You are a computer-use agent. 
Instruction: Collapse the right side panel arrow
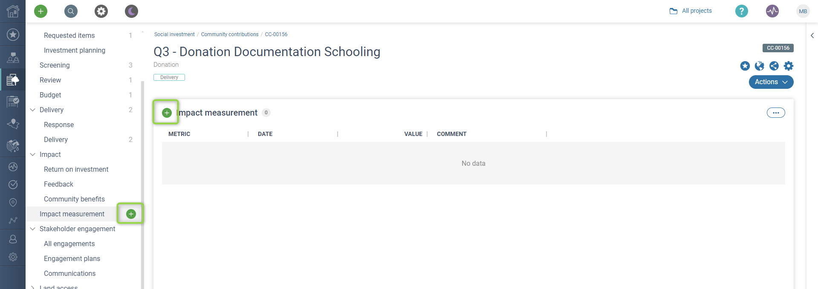(812, 36)
